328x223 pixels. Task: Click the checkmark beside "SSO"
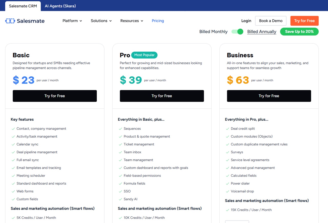click(x=120, y=191)
